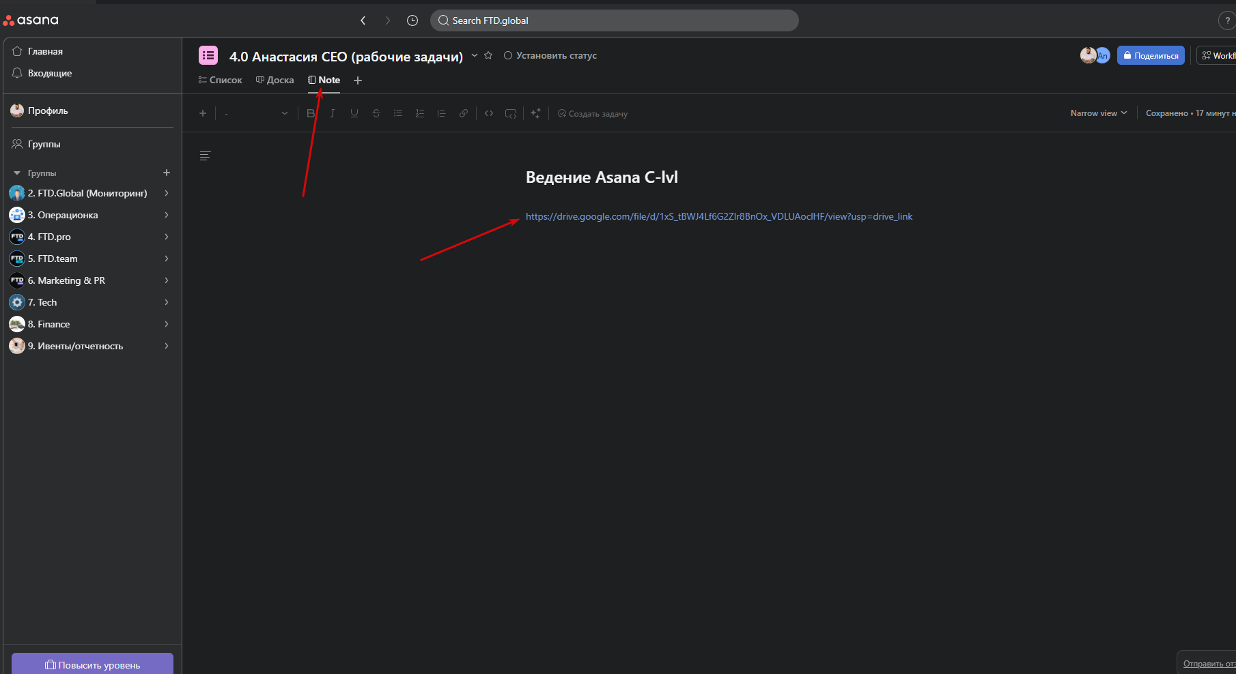The image size is (1236, 674).
Task: Click the indent list icon
Action: (x=442, y=113)
